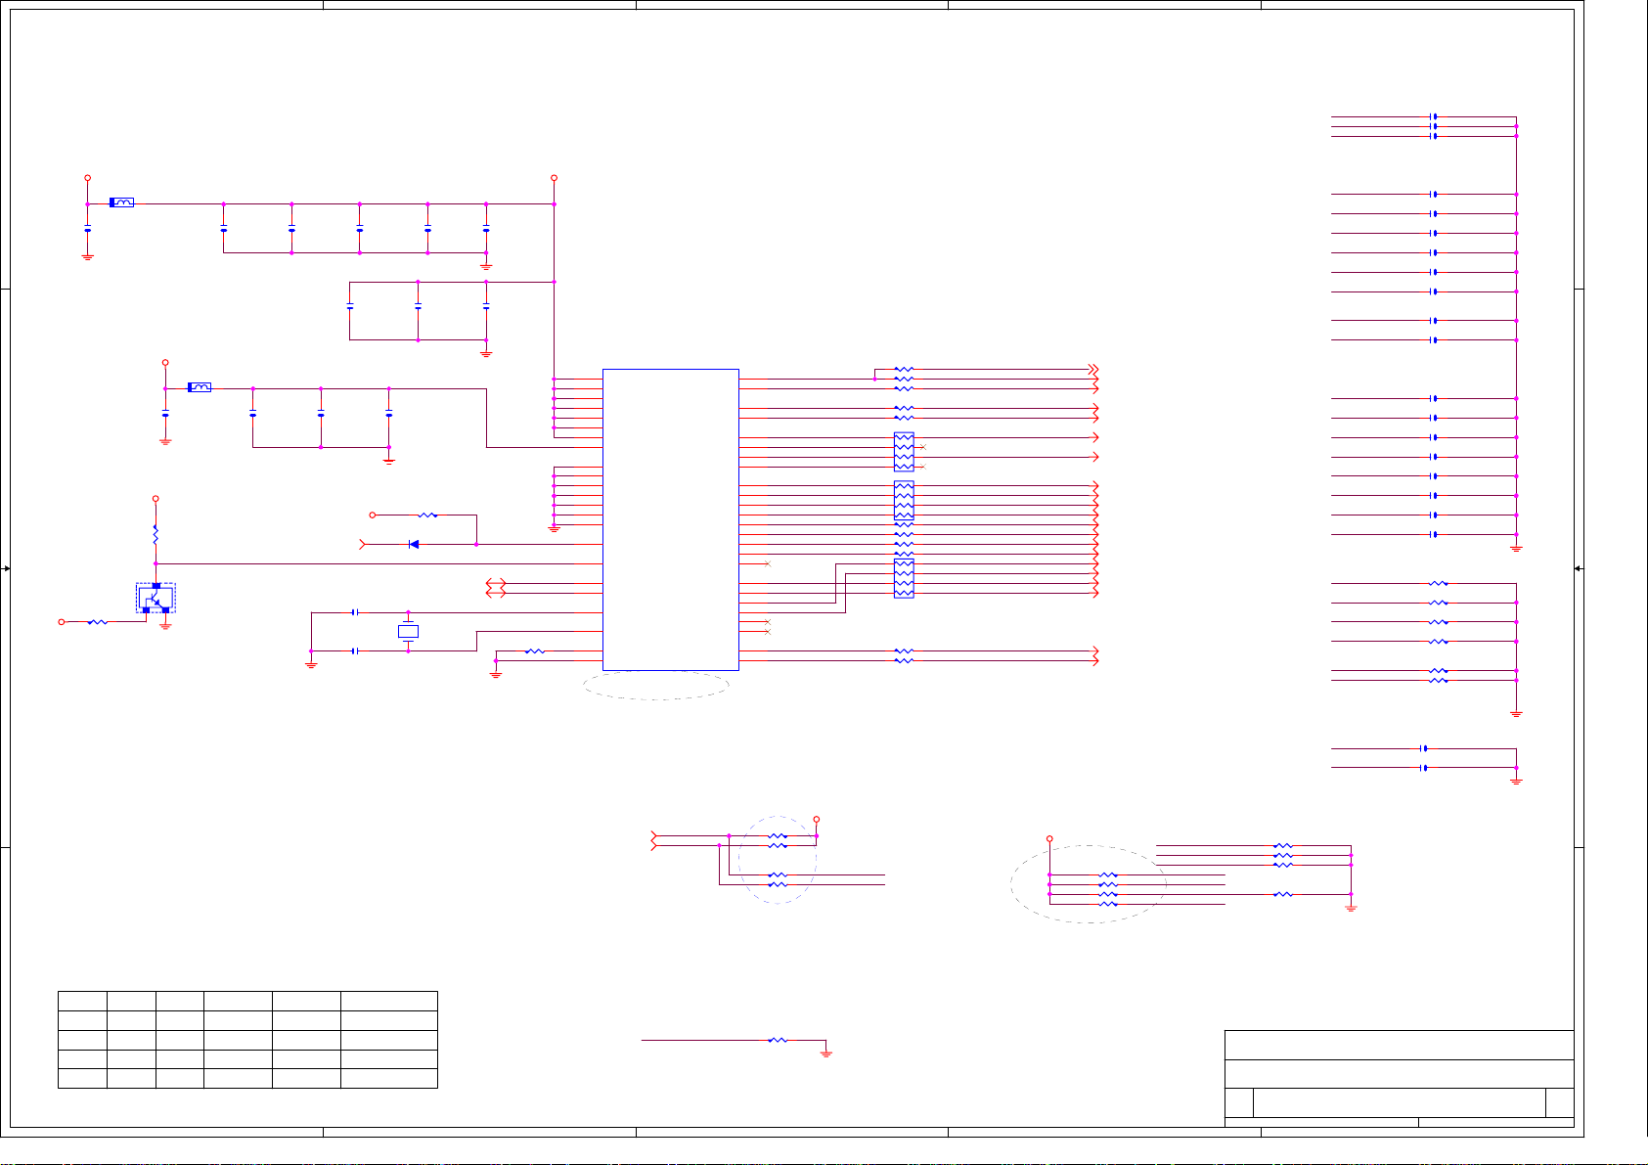
Task: Select the diode symbol left of the IC
Action: [x=413, y=544]
